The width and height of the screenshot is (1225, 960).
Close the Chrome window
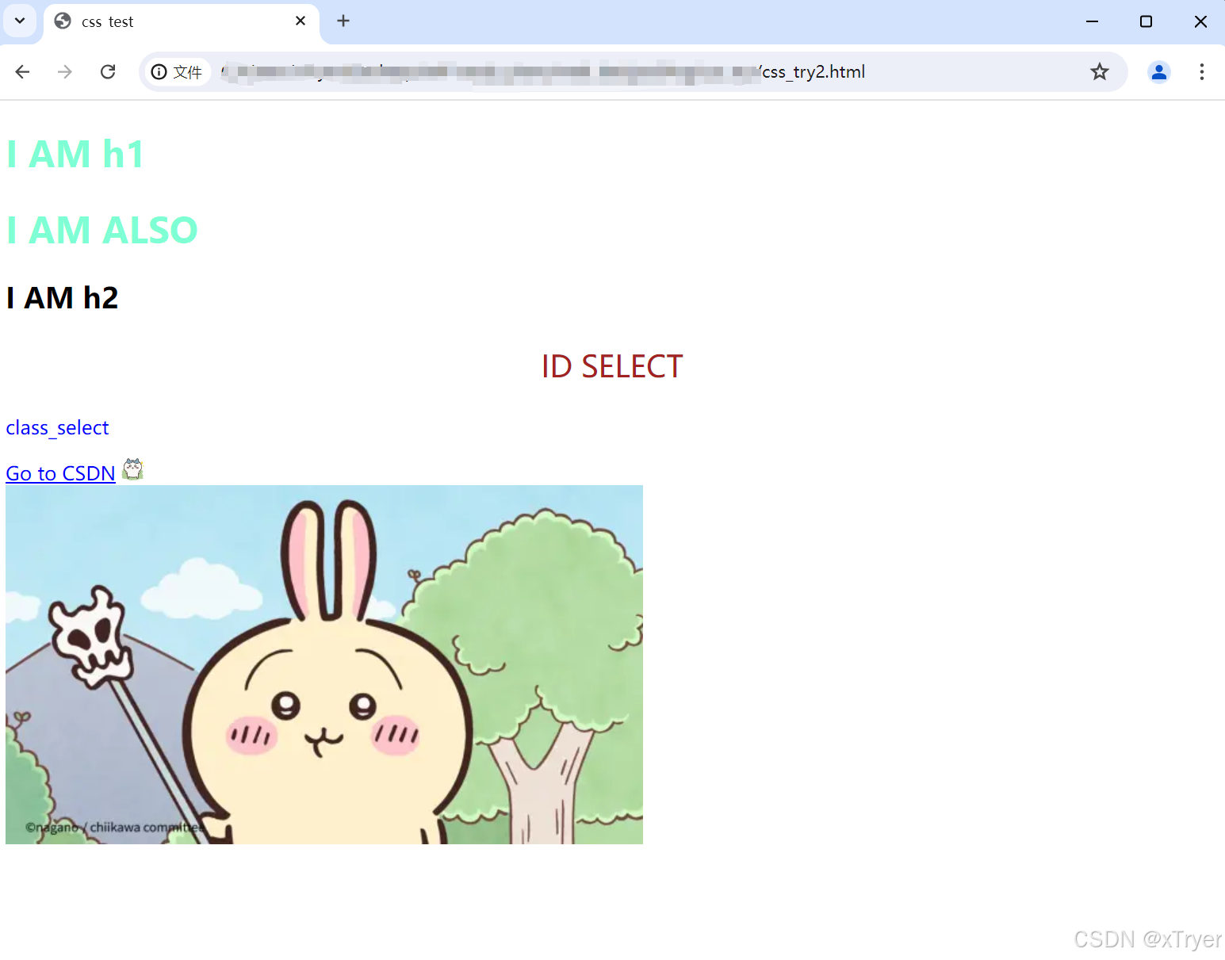(x=1200, y=21)
